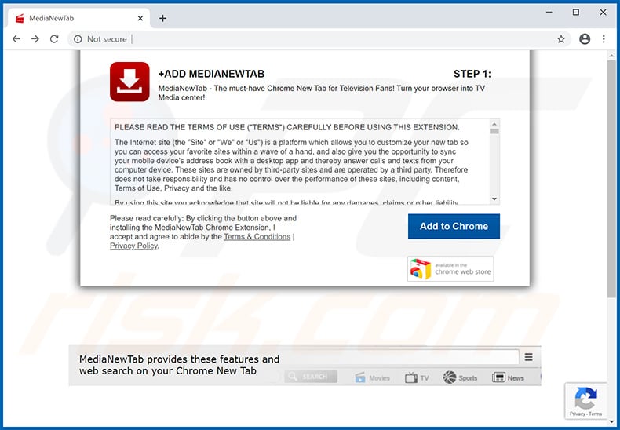Open the Chrome profile avatar

(x=585, y=38)
